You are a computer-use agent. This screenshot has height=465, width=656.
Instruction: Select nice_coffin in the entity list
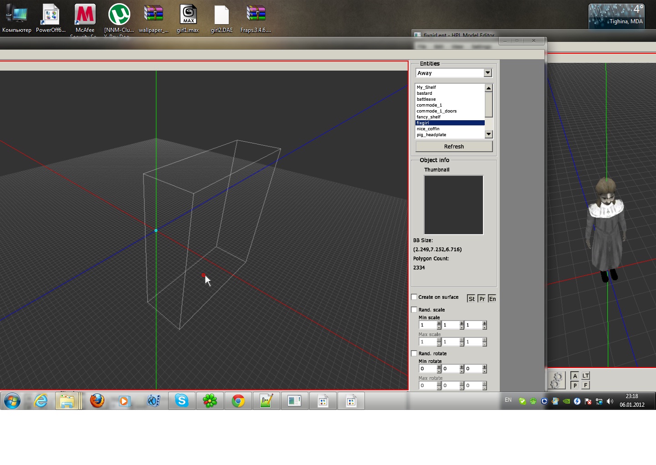click(x=428, y=129)
